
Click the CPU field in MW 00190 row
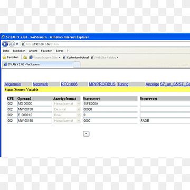click(x=12, y=121)
